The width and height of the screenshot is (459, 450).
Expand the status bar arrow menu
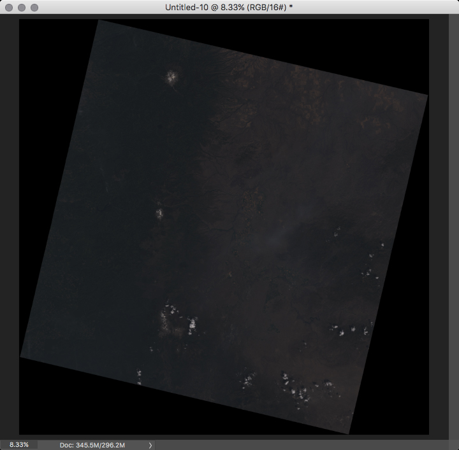[150, 444]
